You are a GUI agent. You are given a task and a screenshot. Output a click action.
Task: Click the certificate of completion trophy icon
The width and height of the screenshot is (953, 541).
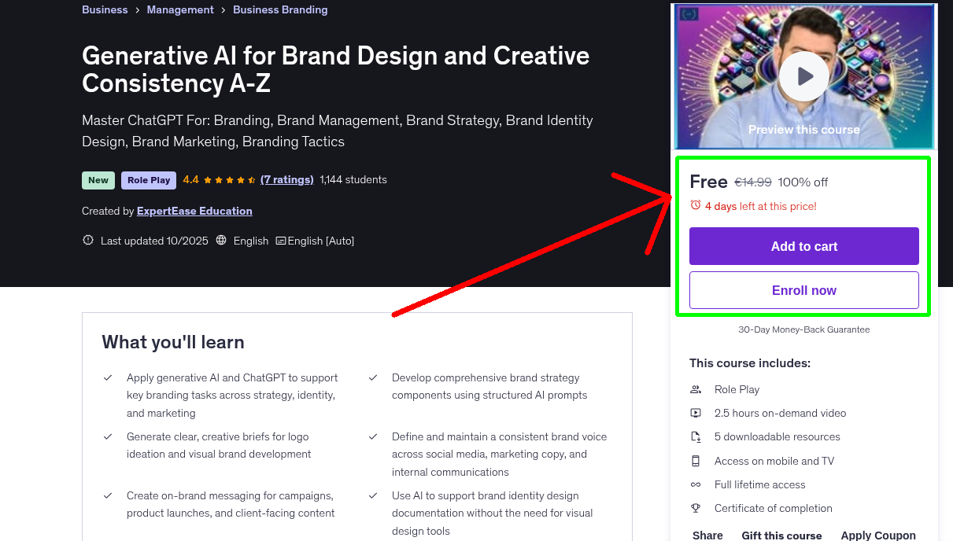pyautogui.click(x=695, y=508)
